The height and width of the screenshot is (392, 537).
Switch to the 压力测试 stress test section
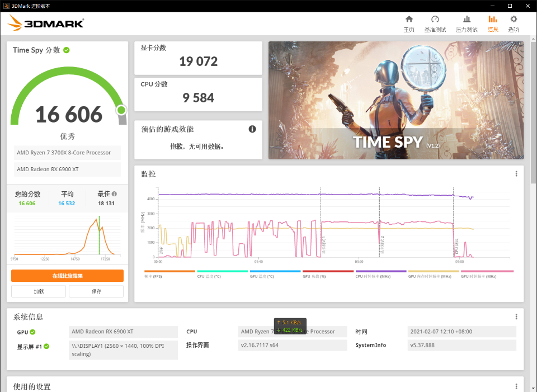pyautogui.click(x=467, y=24)
